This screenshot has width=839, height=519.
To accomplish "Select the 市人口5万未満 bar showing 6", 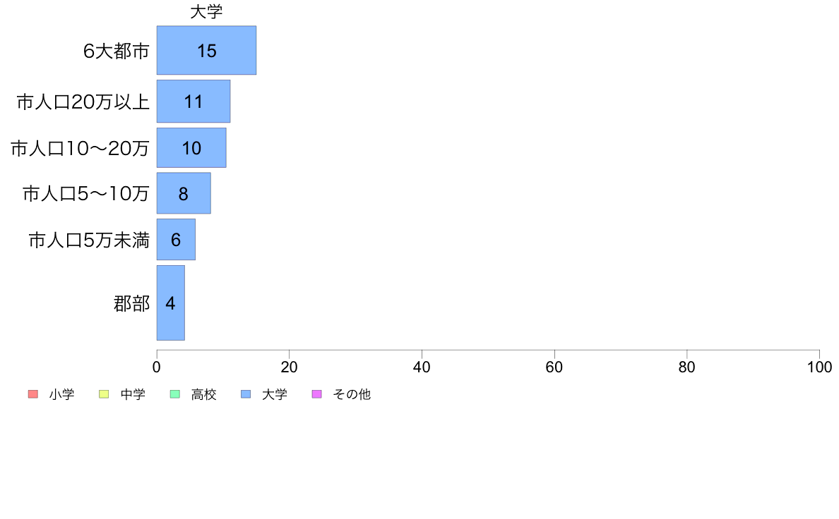I will coord(176,240).
